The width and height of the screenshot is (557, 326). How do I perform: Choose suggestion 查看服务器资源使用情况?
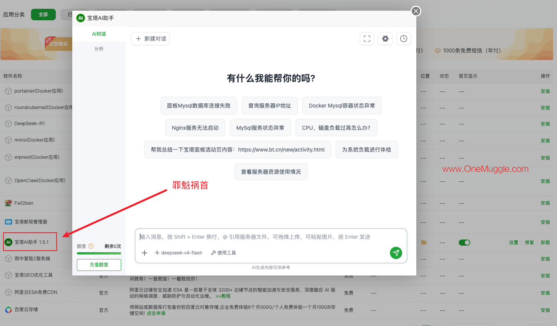[271, 172]
